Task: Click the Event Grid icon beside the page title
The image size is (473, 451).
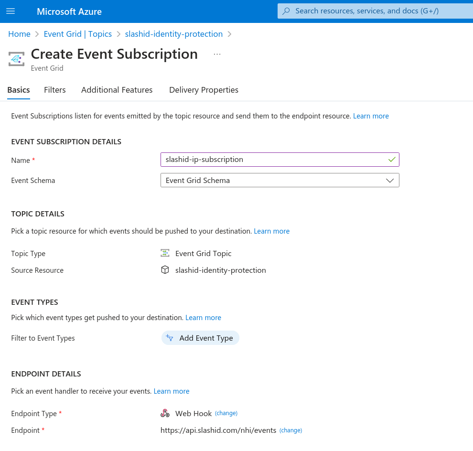Action: tap(16, 58)
